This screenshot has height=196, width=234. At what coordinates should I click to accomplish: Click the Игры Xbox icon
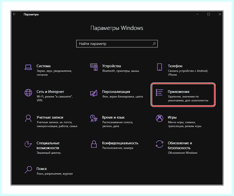pyautogui.click(x=160, y=119)
